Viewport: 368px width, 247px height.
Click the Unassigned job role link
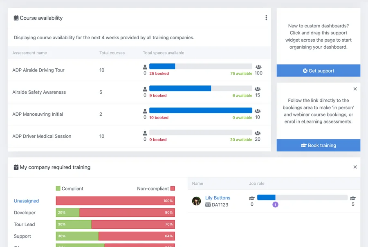(x=27, y=201)
